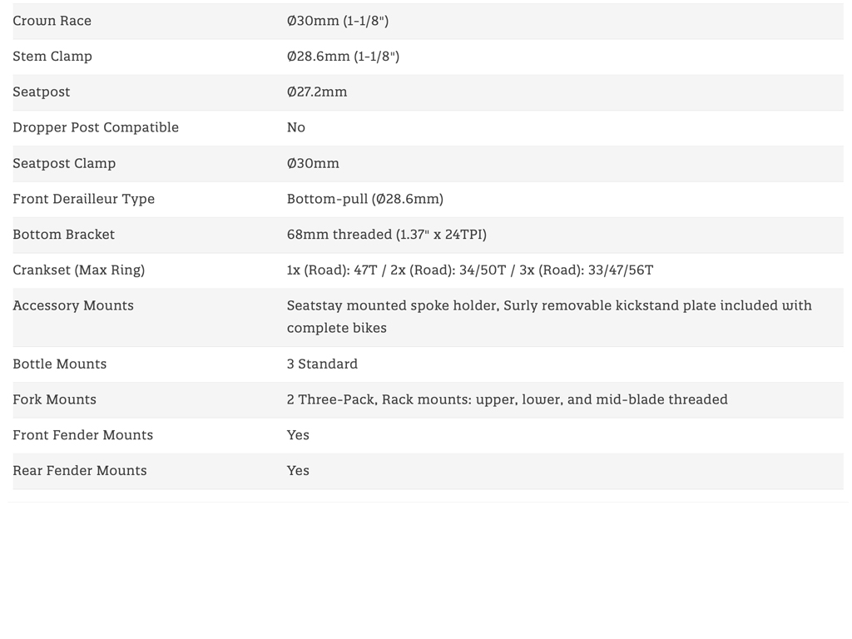Click the Crankset (Max Ring) label
852x639 pixels.
(x=79, y=270)
